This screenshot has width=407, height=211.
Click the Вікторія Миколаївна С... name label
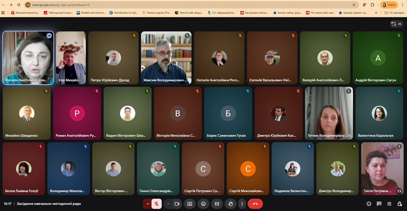pyautogui.click(x=176, y=136)
